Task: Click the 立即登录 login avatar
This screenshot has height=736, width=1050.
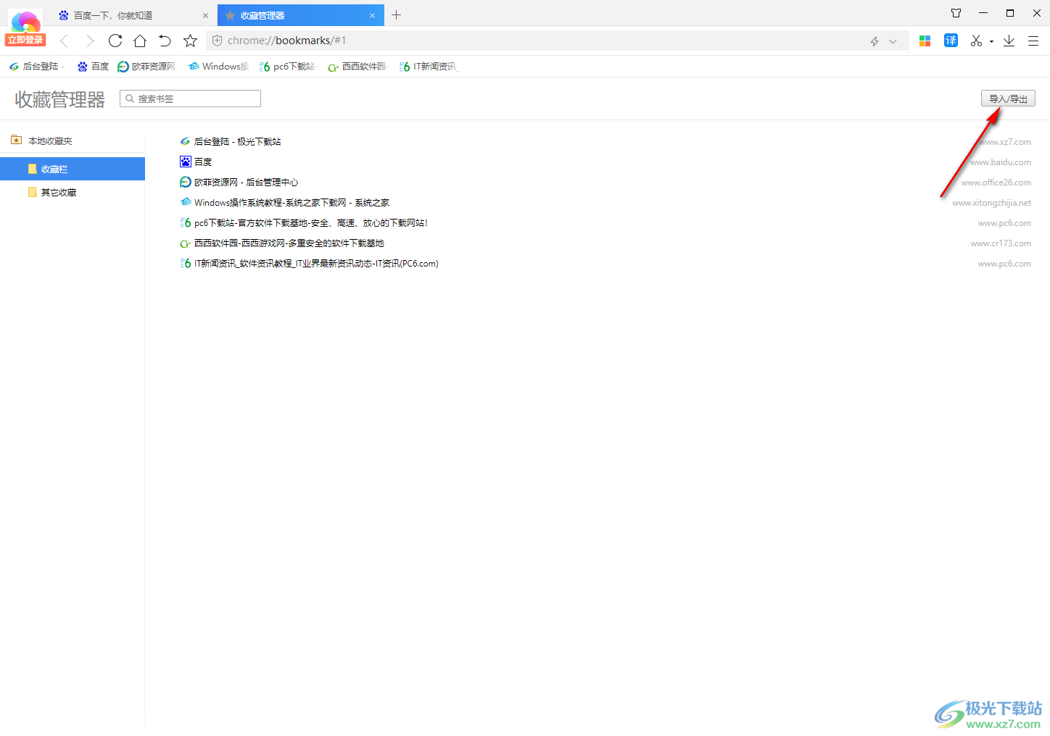Action: 25,29
